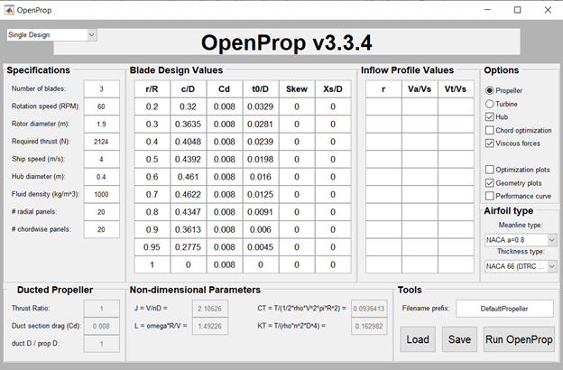Viewport: 563px width, 370px height.
Task: Click the c/D cell 0.32
Action: pos(189,106)
